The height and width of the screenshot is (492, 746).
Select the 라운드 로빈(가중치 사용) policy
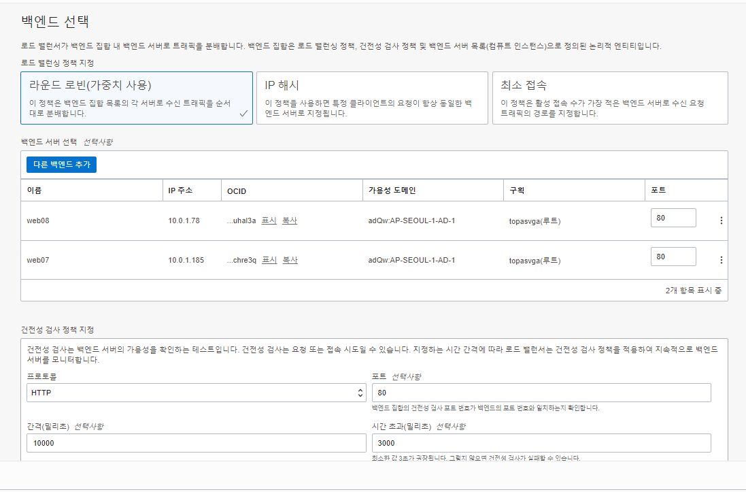[137, 97]
